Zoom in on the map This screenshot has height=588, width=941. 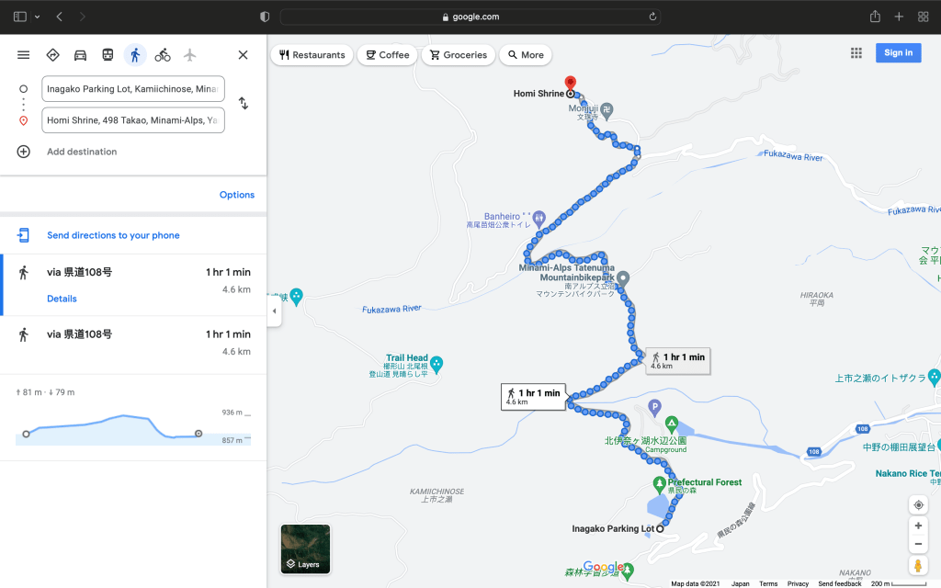tap(918, 526)
